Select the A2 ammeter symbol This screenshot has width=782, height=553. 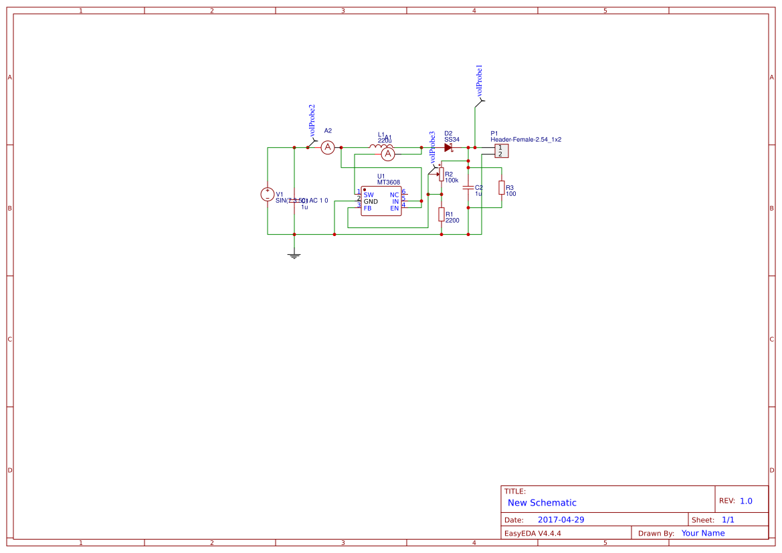(x=327, y=147)
